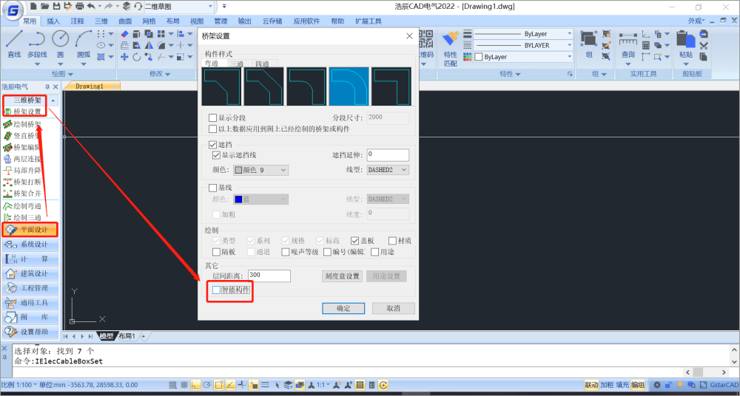
Task: Click the status bar settings gear icon
Action: click(656, 385)
